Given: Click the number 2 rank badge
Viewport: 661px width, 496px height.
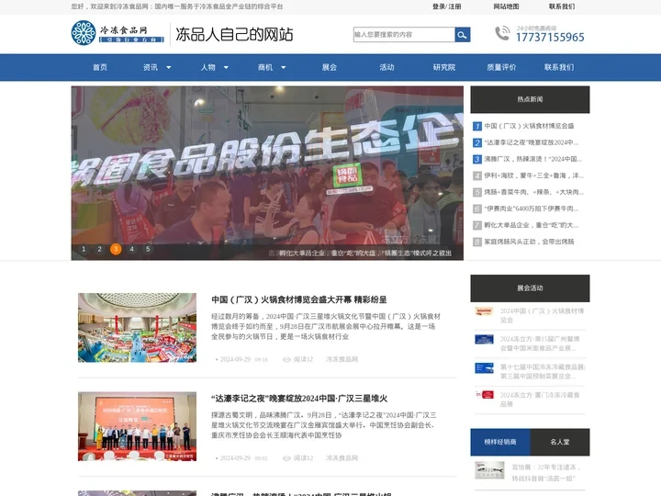Looking at the screenshot, I should (477, 142).
